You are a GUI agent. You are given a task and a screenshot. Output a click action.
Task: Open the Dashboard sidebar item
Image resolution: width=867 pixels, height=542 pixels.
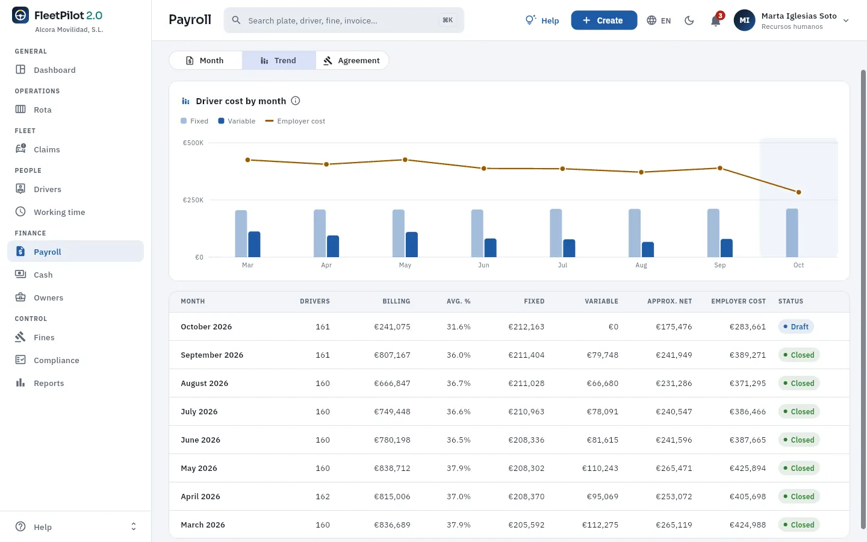tap(75, 70)
